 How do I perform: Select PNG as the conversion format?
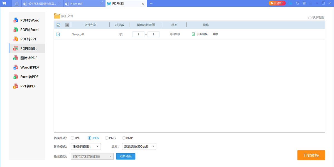(x=107, y=138)
